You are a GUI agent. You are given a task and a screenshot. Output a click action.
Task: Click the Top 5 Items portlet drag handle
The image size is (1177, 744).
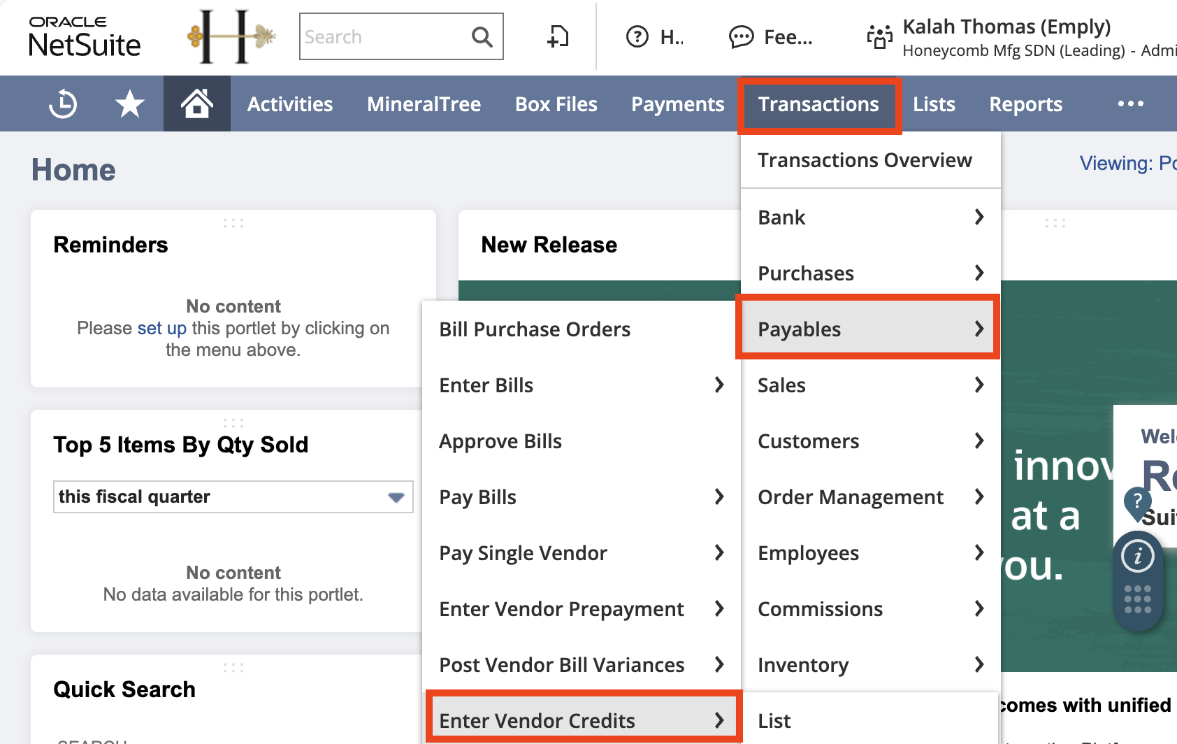[233, 423]
